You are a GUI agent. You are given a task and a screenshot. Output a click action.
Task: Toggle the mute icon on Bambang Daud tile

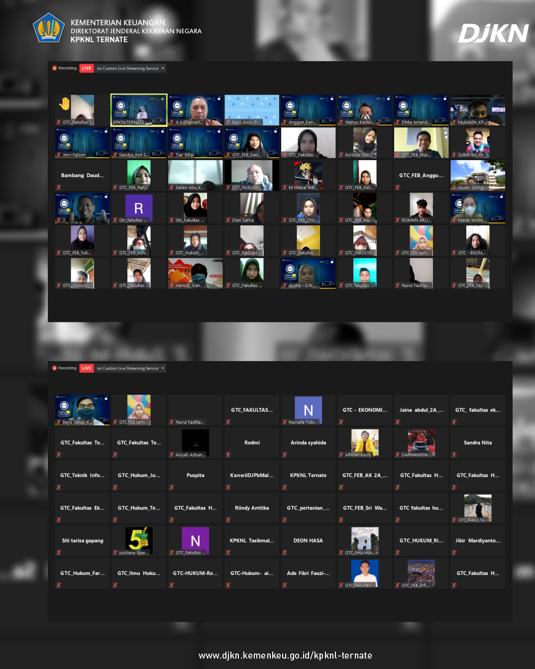pyautogui.click(x=59, y=188)
